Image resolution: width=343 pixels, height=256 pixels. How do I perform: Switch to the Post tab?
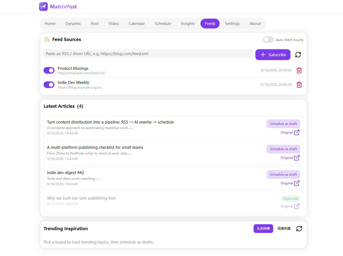pos(95,24)
